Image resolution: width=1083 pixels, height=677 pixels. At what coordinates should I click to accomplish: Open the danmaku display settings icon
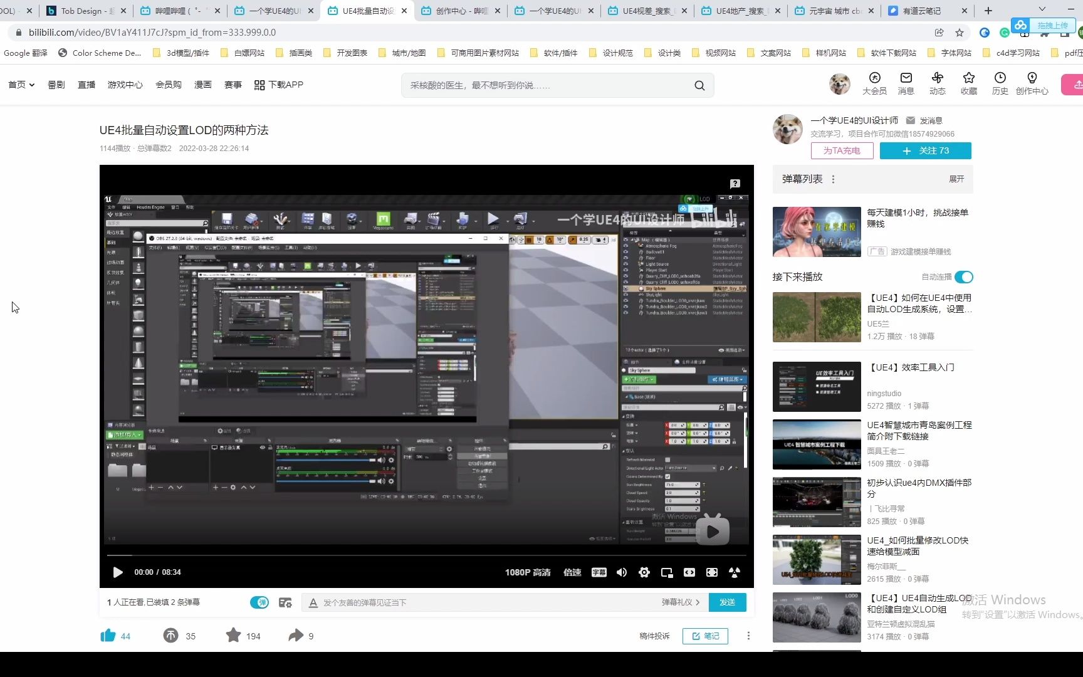(285, 602)
